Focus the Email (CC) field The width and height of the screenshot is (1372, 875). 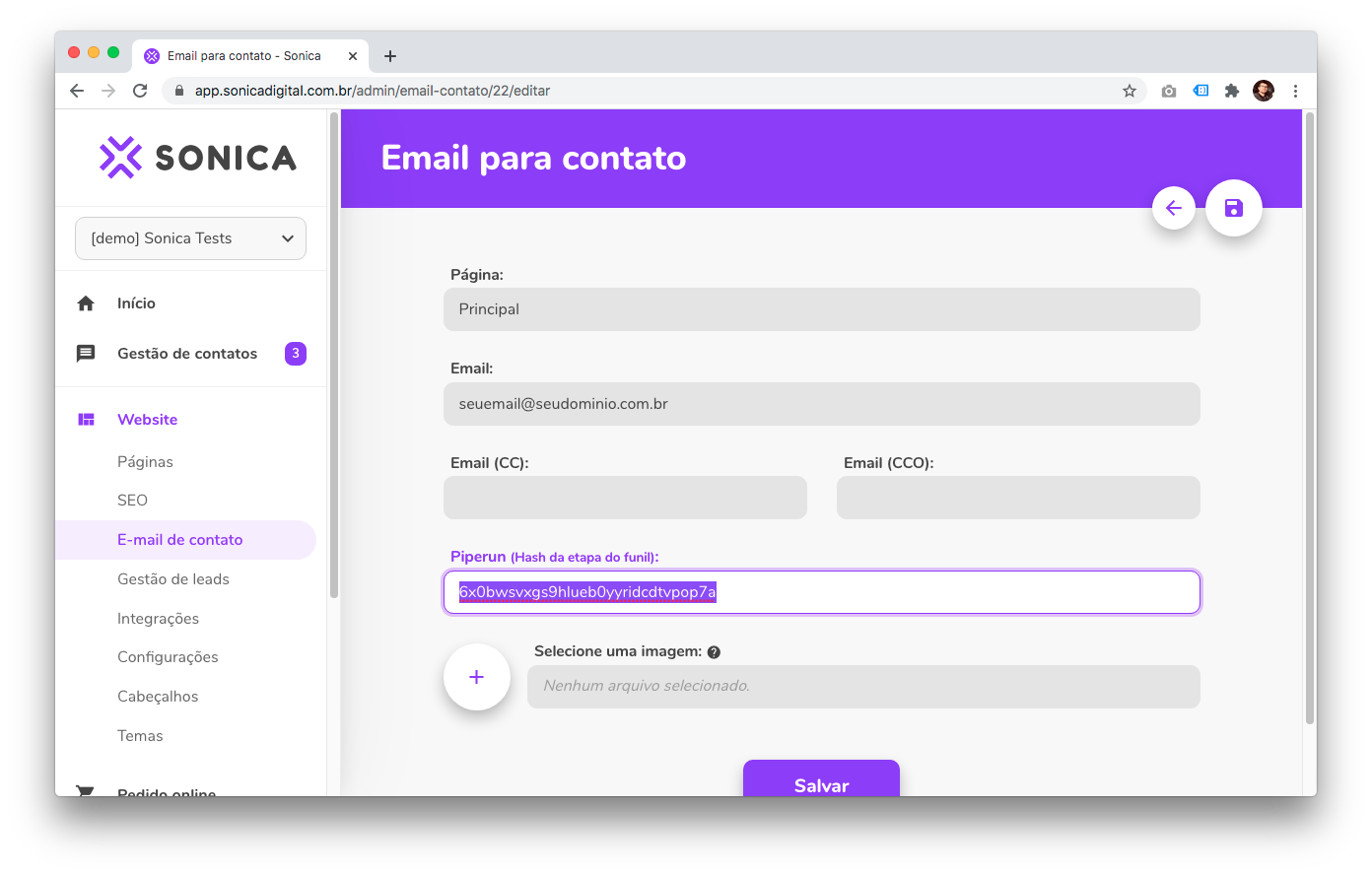(x=625, y=498)
